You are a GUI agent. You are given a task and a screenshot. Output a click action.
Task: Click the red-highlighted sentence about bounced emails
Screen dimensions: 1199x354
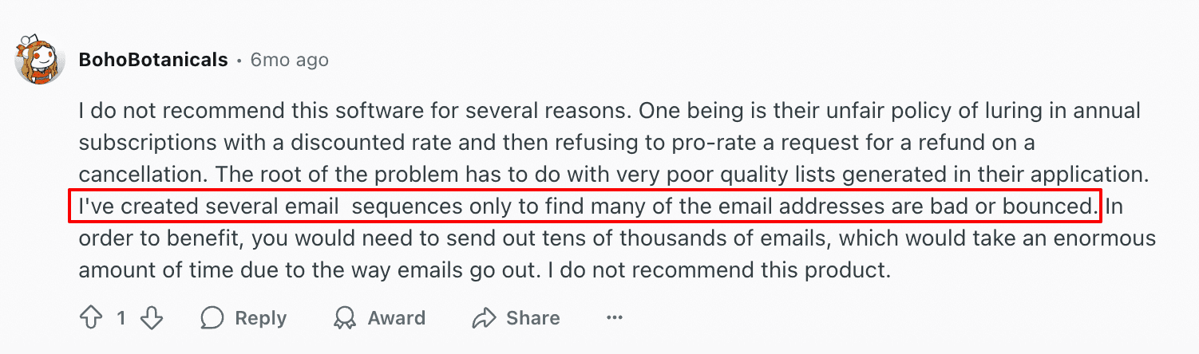click(583, 206)
